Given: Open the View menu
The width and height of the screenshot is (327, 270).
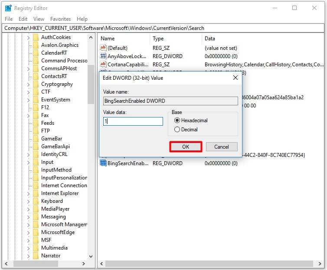Looking at the screenshot, I should pos(39,19).
